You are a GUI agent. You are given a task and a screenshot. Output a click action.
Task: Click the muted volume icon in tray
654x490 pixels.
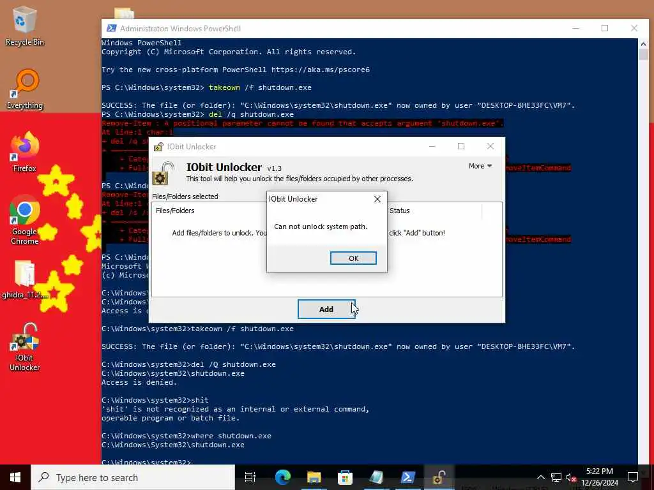pyautogui.click(x=571, y=477)
